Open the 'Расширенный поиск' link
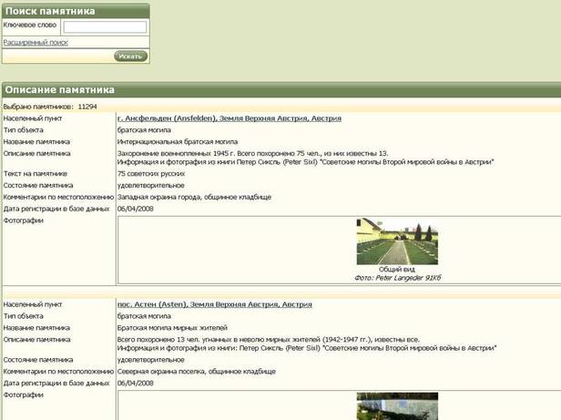 click(36, 42)
